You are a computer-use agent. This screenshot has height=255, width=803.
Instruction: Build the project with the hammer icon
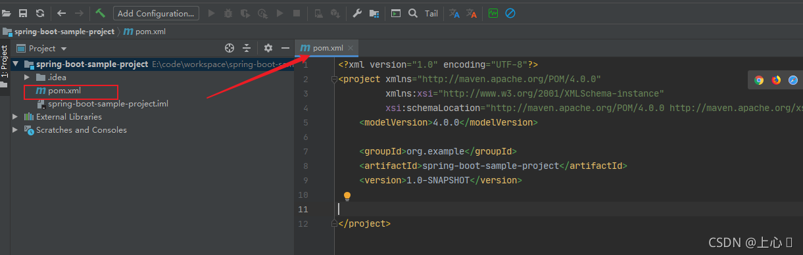click(100, 13)
